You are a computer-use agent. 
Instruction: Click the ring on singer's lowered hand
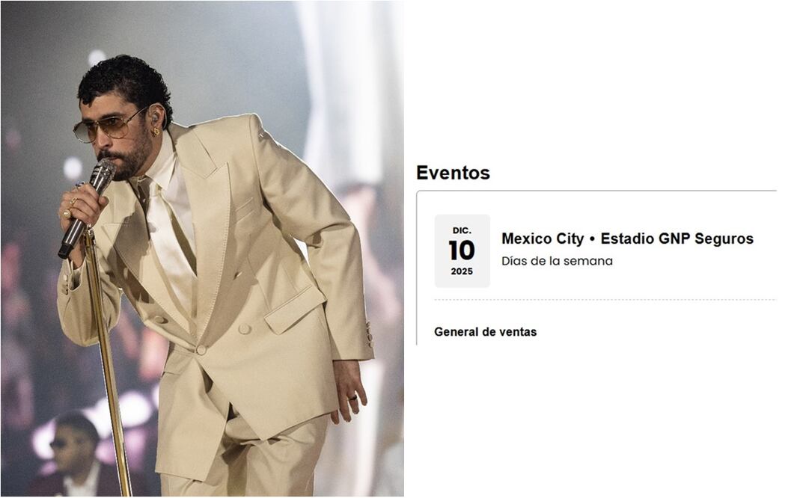click(353, 398)
